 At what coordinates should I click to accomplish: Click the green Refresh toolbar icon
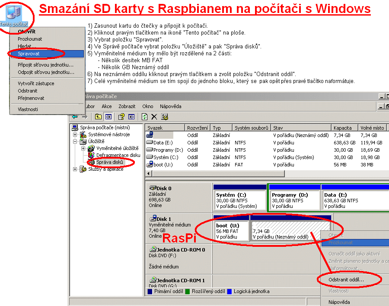click(x=144, y=117)
